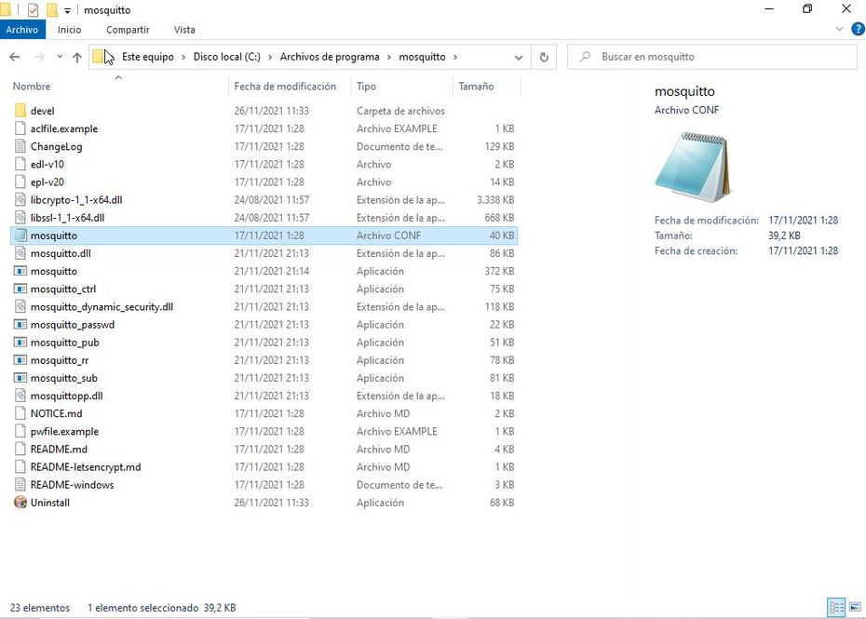866x619 pixels.
Task: Click the 26/11/2021 11:33 date of Uninstall
Action: [271, 503]
